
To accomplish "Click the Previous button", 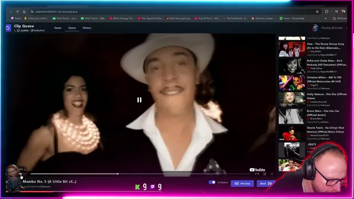I will [242, 184].
